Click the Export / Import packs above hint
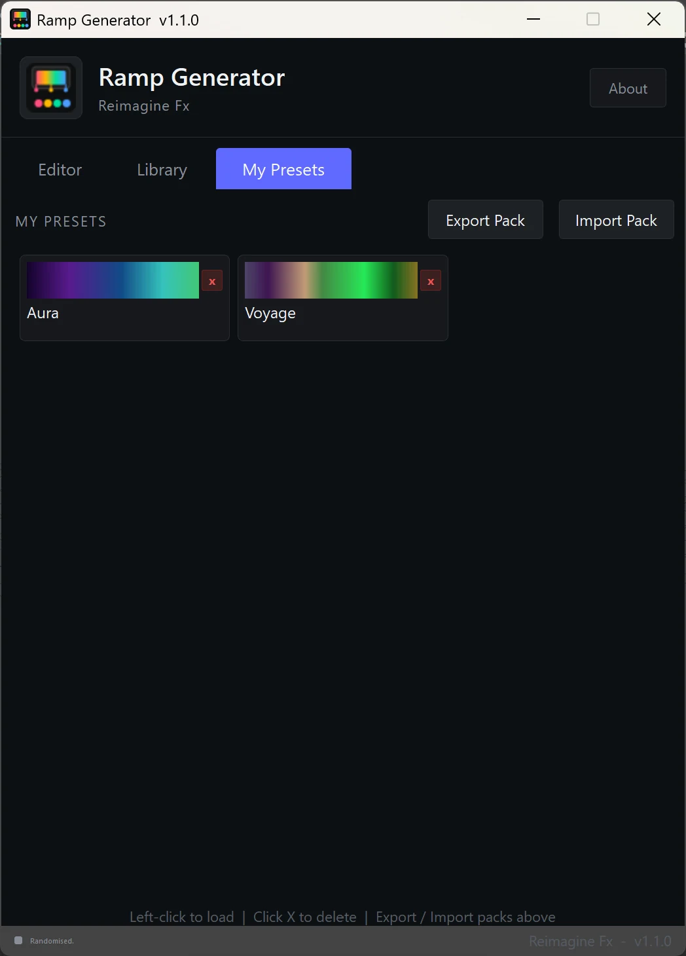This screenshot has height=956, width=686. click(x=465, y=917)
